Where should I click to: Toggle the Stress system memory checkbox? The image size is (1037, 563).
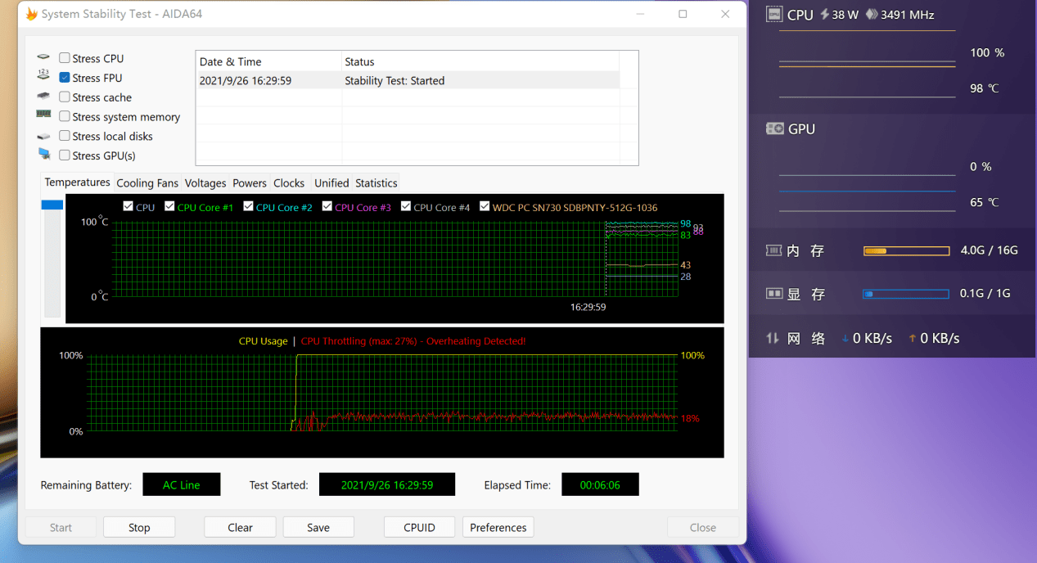click(x=65, y=117)
